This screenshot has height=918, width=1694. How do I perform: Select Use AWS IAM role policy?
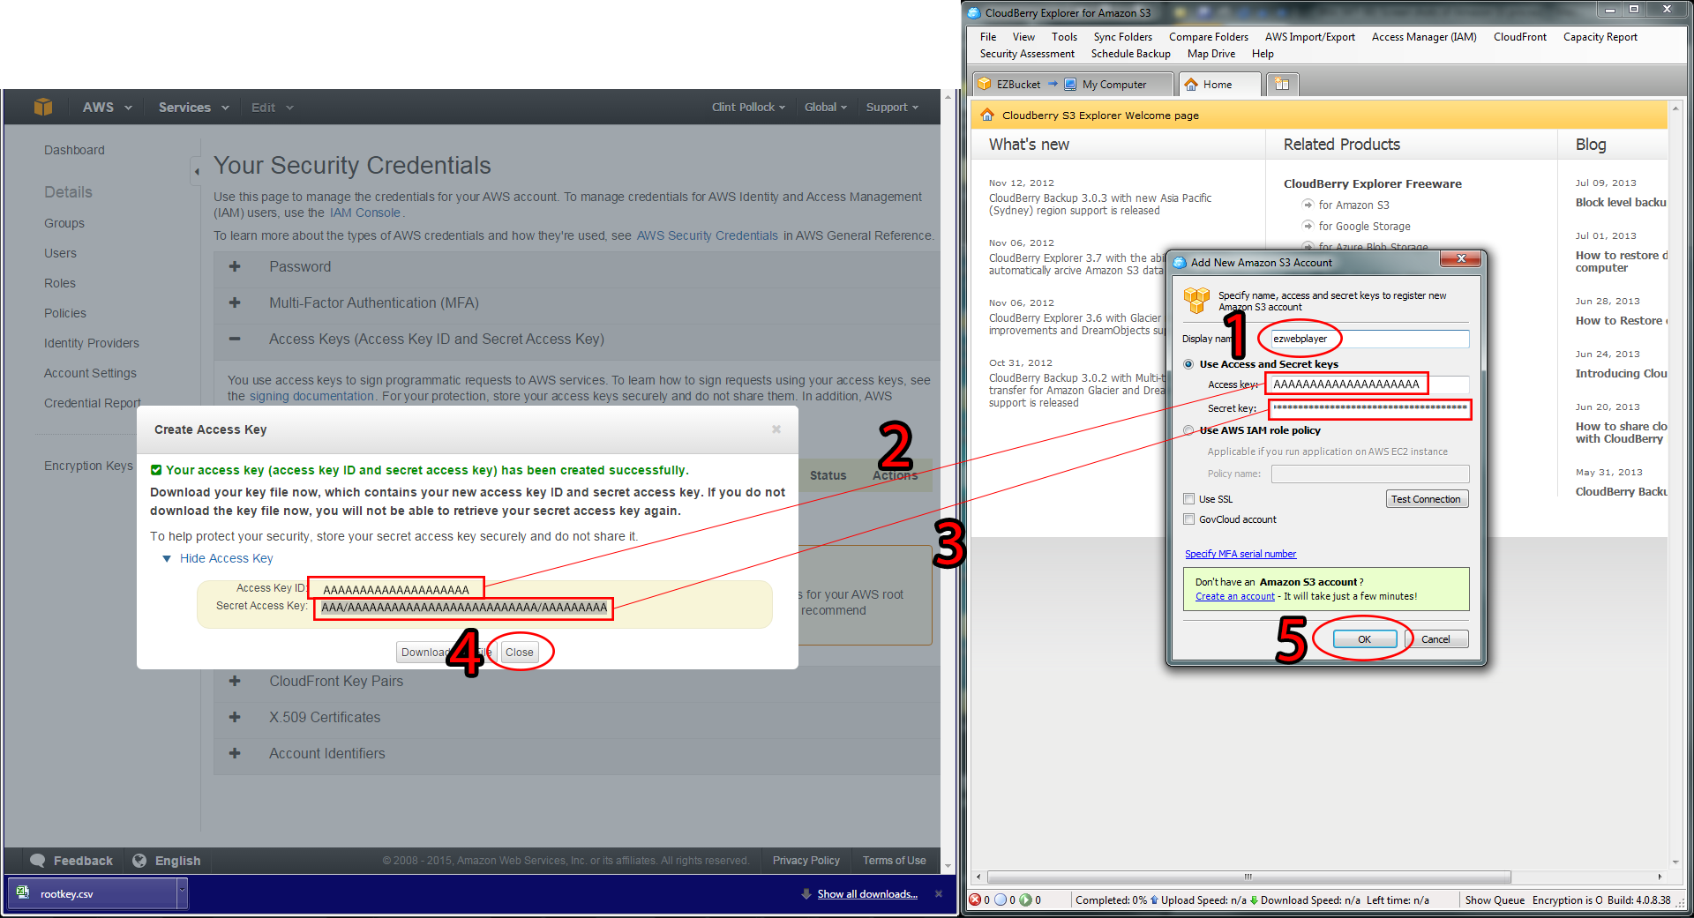pyautogui.click(x=1188, y=430)
